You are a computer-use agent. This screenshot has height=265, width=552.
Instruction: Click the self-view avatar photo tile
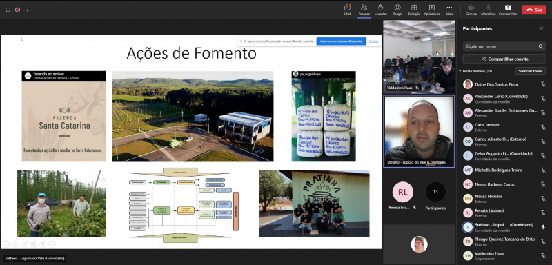(x=420, y=244)
